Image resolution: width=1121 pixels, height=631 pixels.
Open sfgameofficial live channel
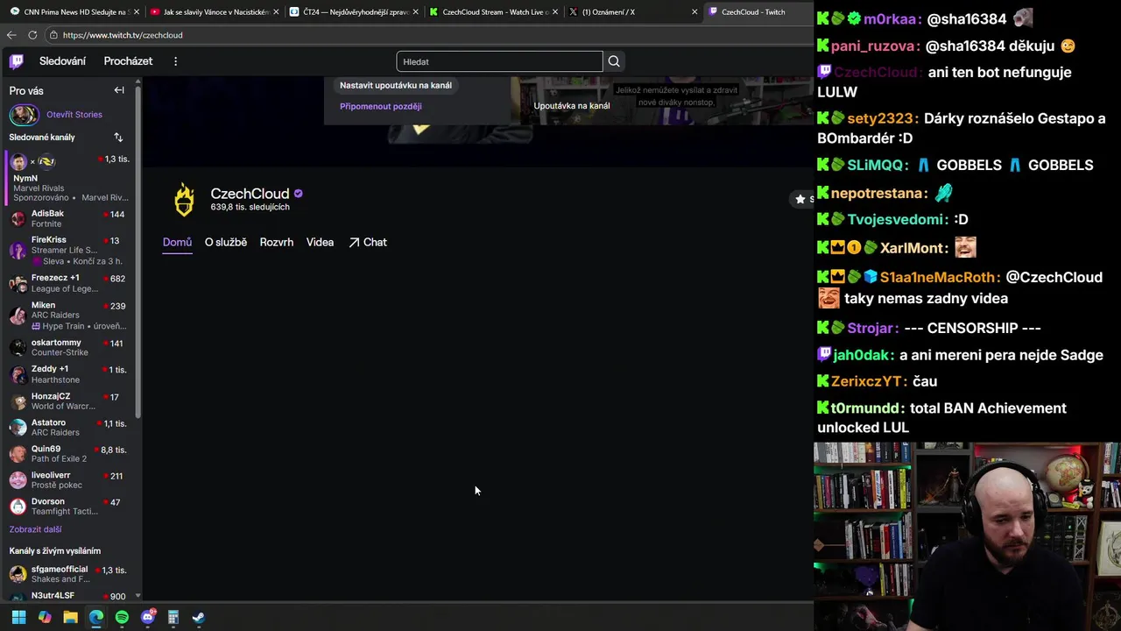pyautogui.click(x=70, y=574)
